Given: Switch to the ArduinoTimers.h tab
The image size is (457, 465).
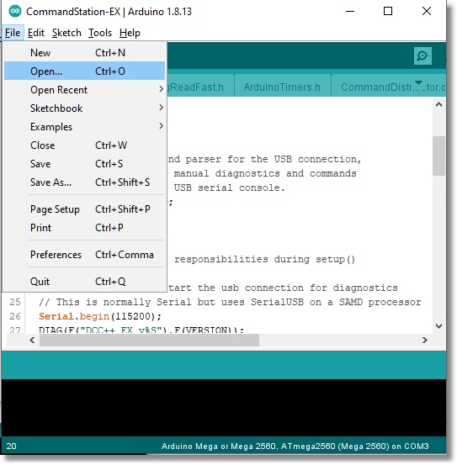Looking at the screenshot, I should (x=282, y=87).
